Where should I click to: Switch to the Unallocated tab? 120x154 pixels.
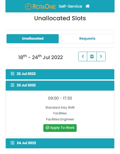pyautogui.click(x=33, y=39)
